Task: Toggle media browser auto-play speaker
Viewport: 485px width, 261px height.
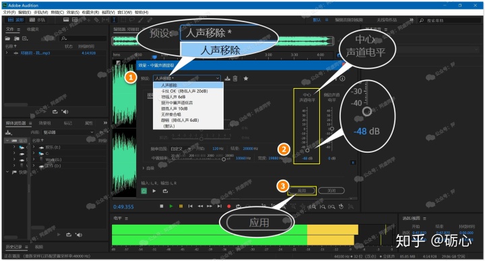Action: (x=79, y=235)
